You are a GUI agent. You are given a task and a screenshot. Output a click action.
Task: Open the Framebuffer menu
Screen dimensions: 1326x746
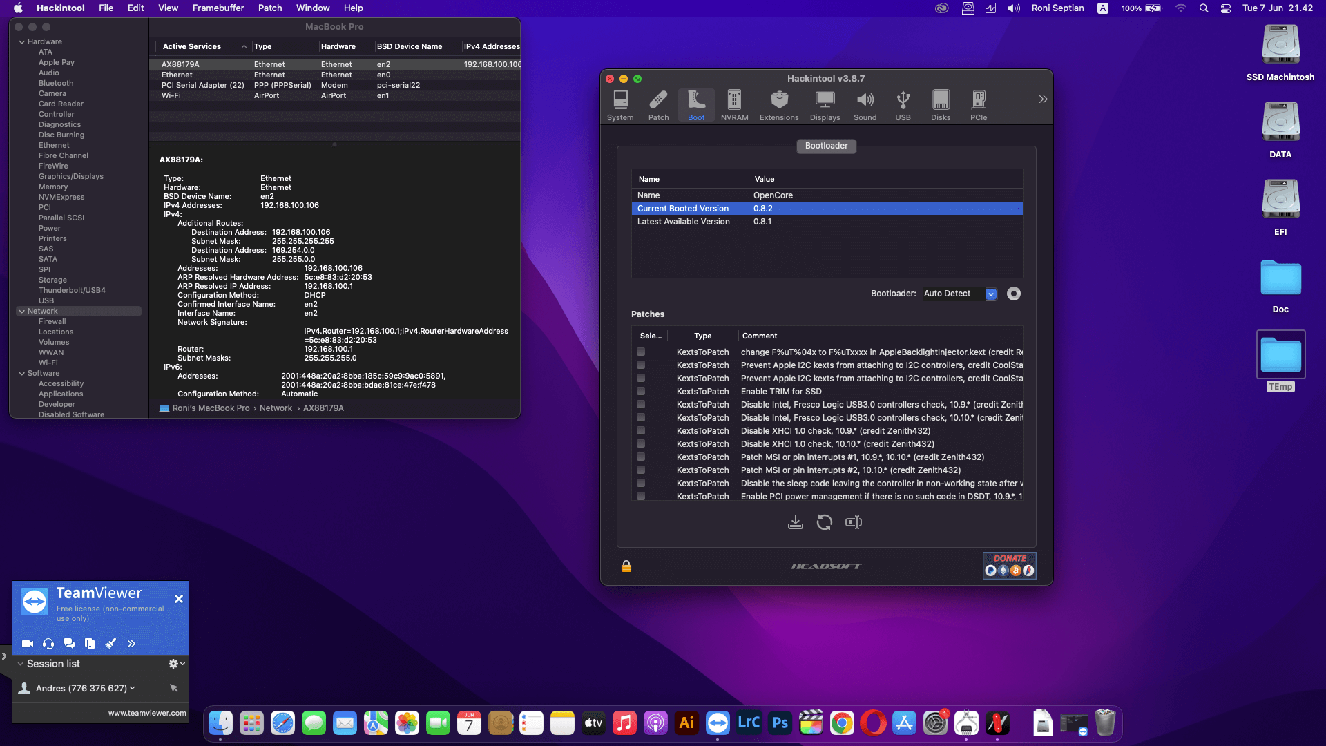(218, 8)
